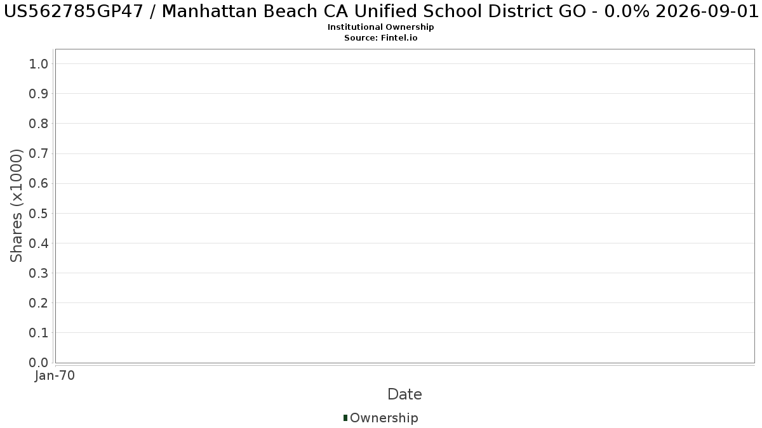Click the 0.7 y-axis tick label
The height and width of the screenshot is (428, 762).
pos(39,153)
